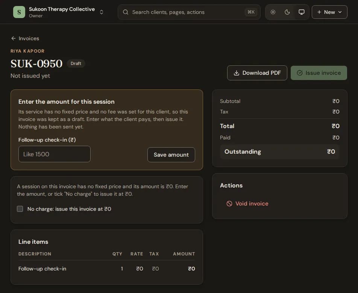Select the system theme monitor icon

(301, 12)
